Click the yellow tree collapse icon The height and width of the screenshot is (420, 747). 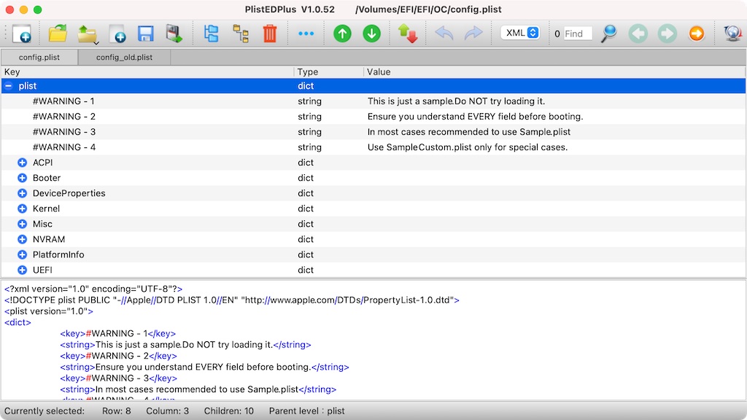[241, 34]
